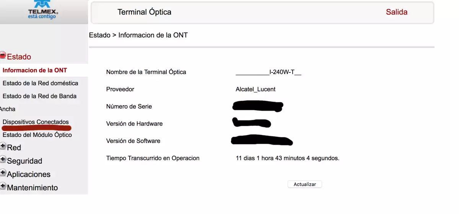This screenshot has height=214, width=459.
Task: Click the Estado > Informacion de la ONT breadcrumb
Action: 138,35
